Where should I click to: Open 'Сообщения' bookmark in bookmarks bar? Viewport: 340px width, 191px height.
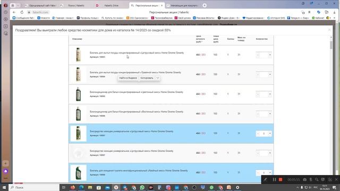point(23,18)
